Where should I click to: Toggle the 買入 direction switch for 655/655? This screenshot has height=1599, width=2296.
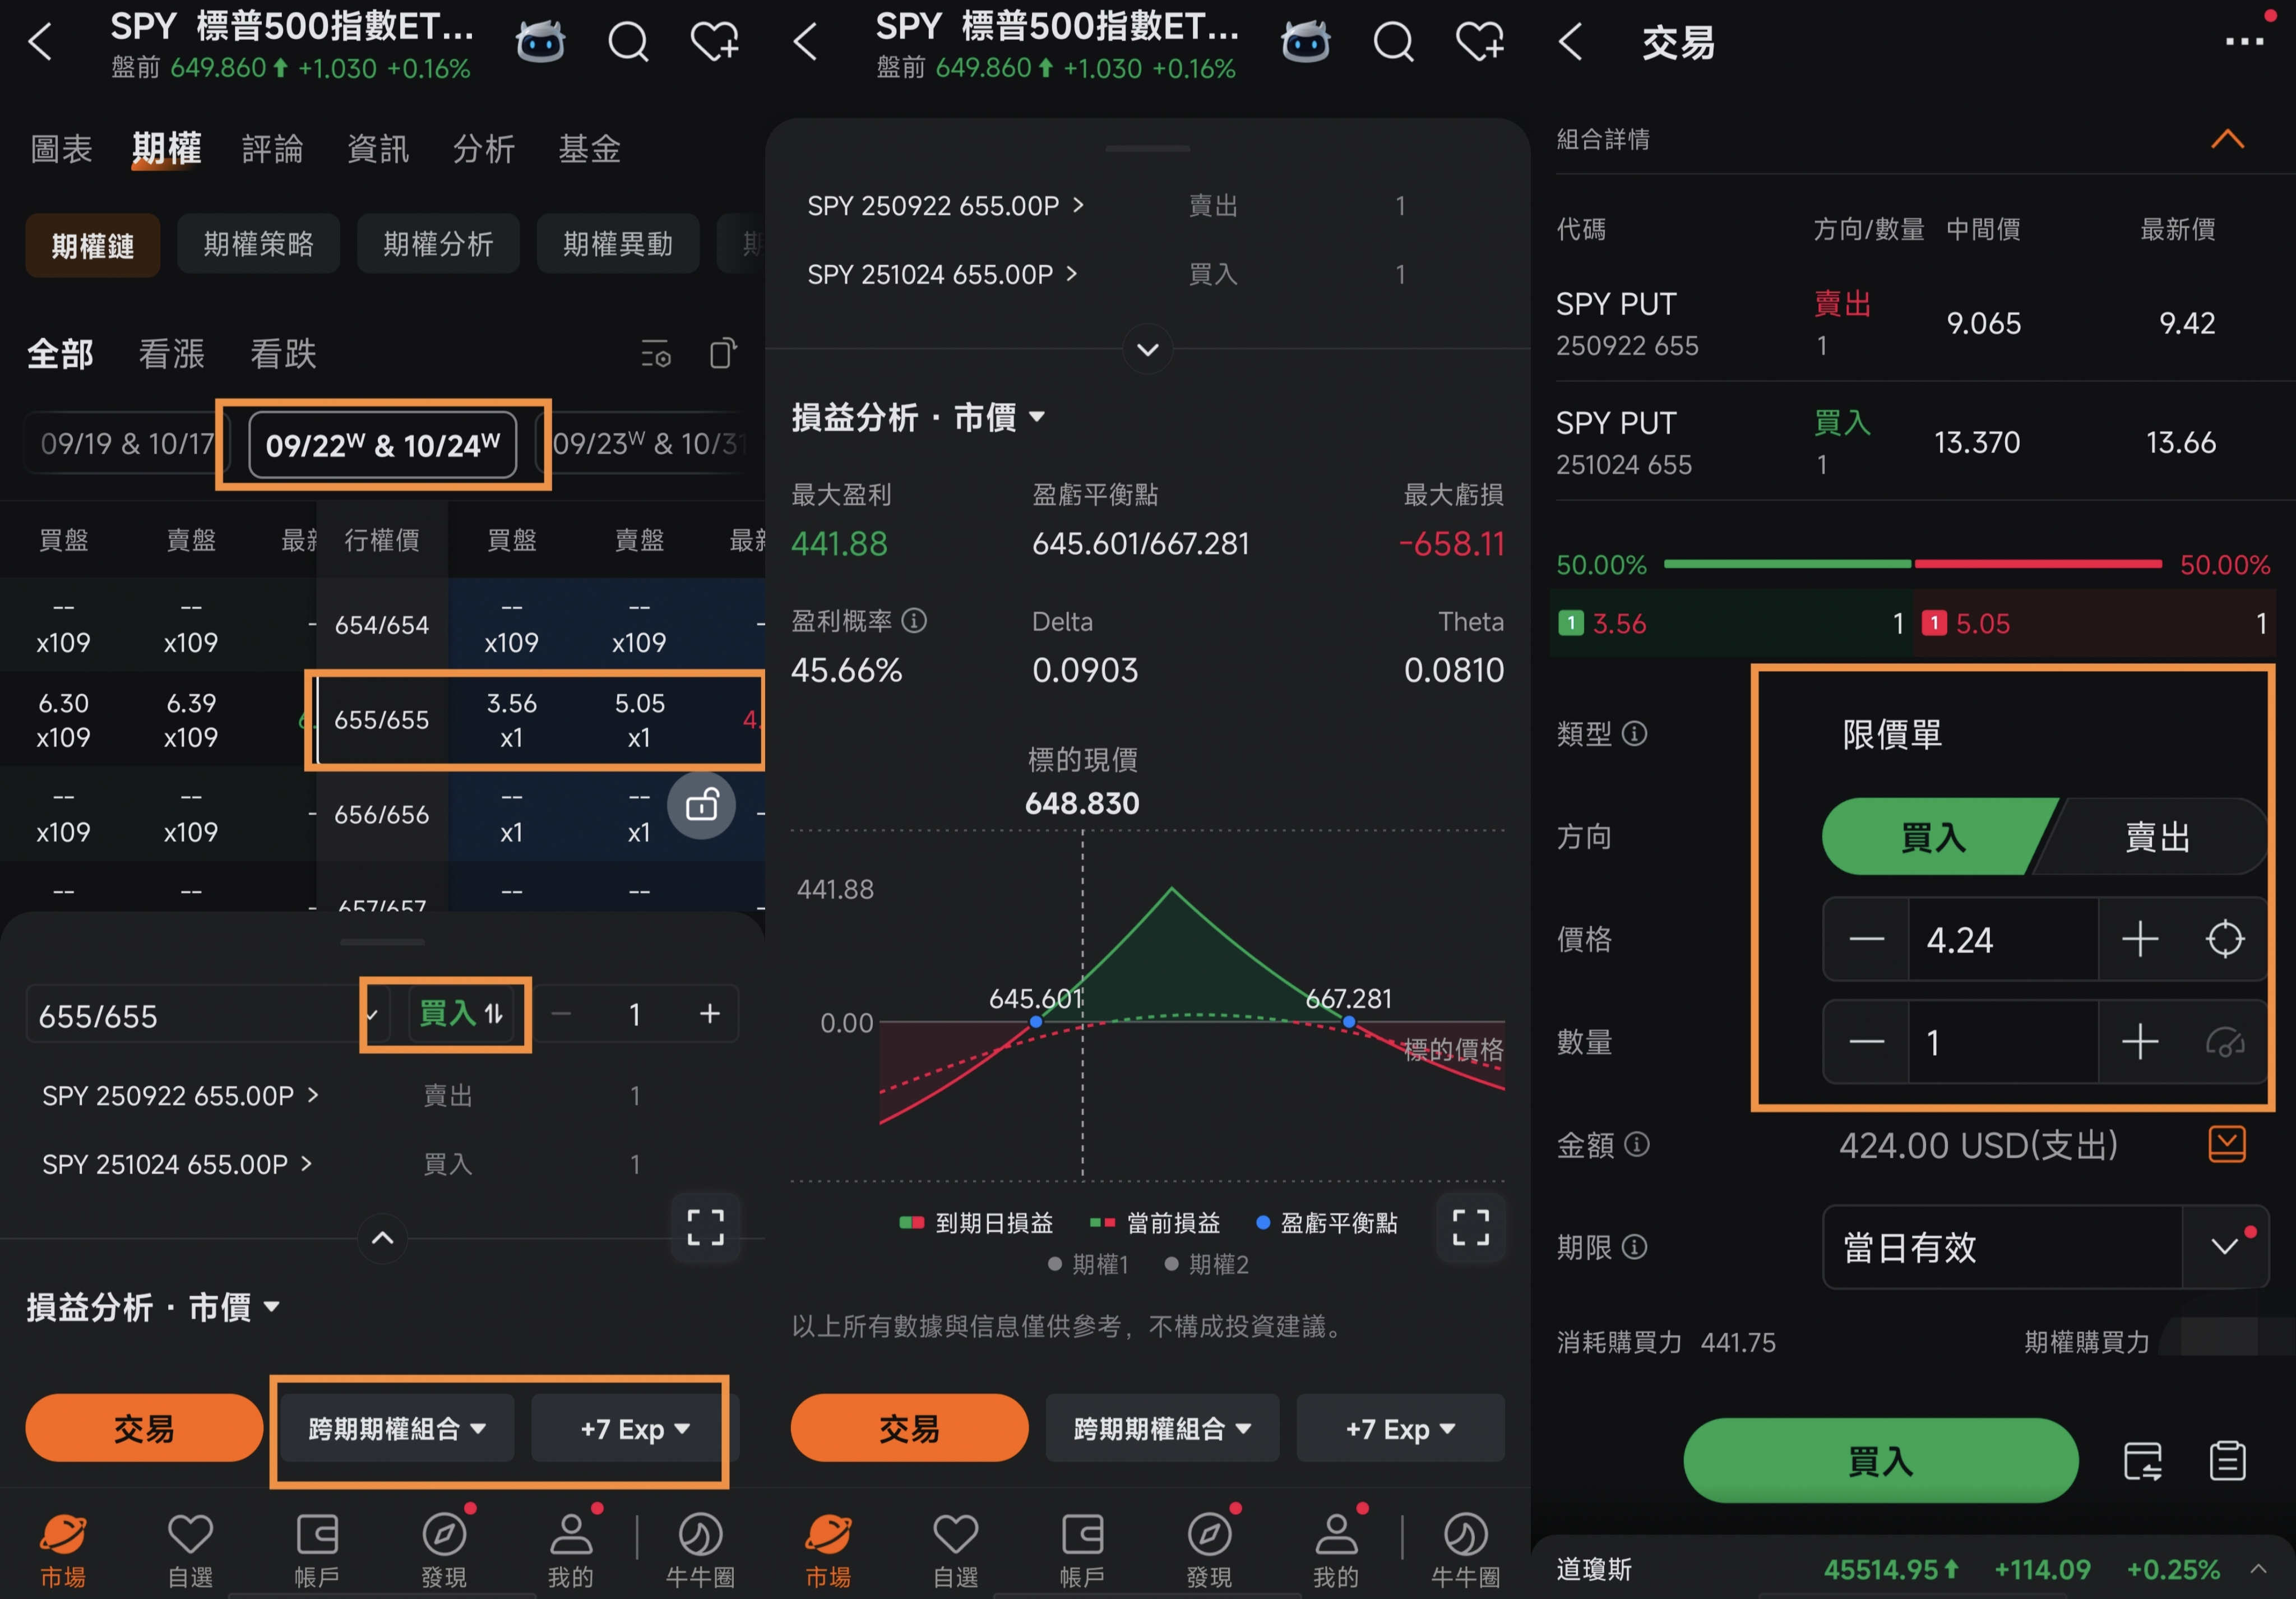pyautogui.click(x=461, y=1014)
